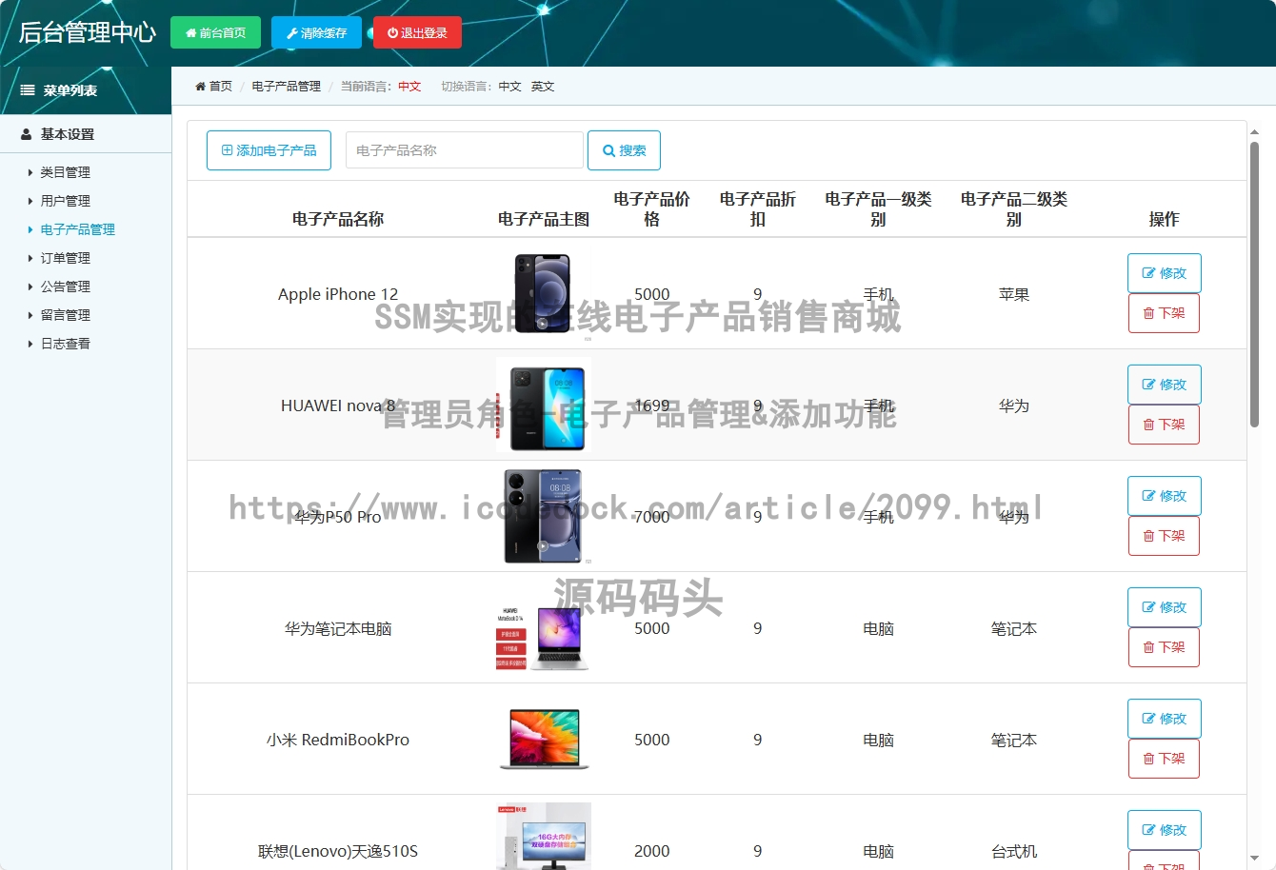Expand 类目管理 menu arrow

[30, 172]
